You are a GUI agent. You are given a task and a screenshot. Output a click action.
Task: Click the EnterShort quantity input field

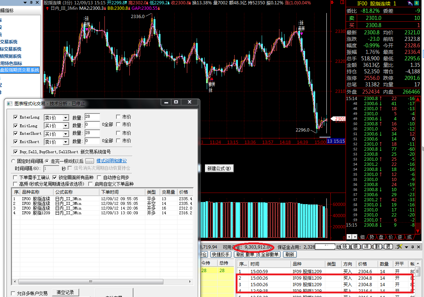pyautogui.click(x=92, y=133)
